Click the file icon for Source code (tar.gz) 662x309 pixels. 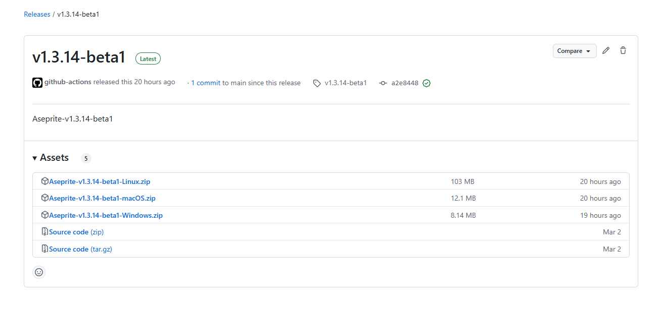tap(45, 249)
